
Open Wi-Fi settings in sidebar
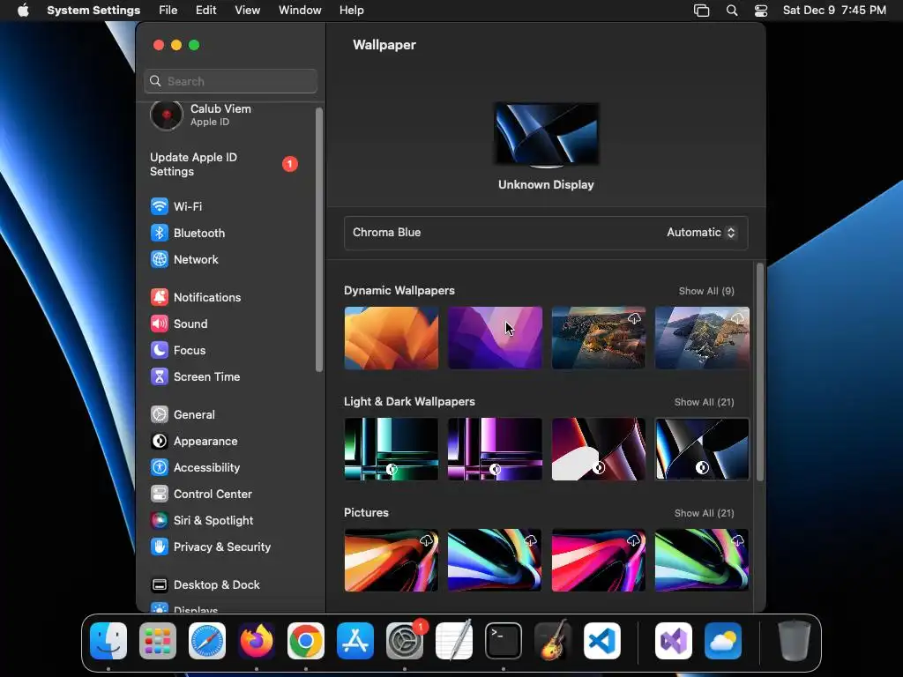click(176, 206)
